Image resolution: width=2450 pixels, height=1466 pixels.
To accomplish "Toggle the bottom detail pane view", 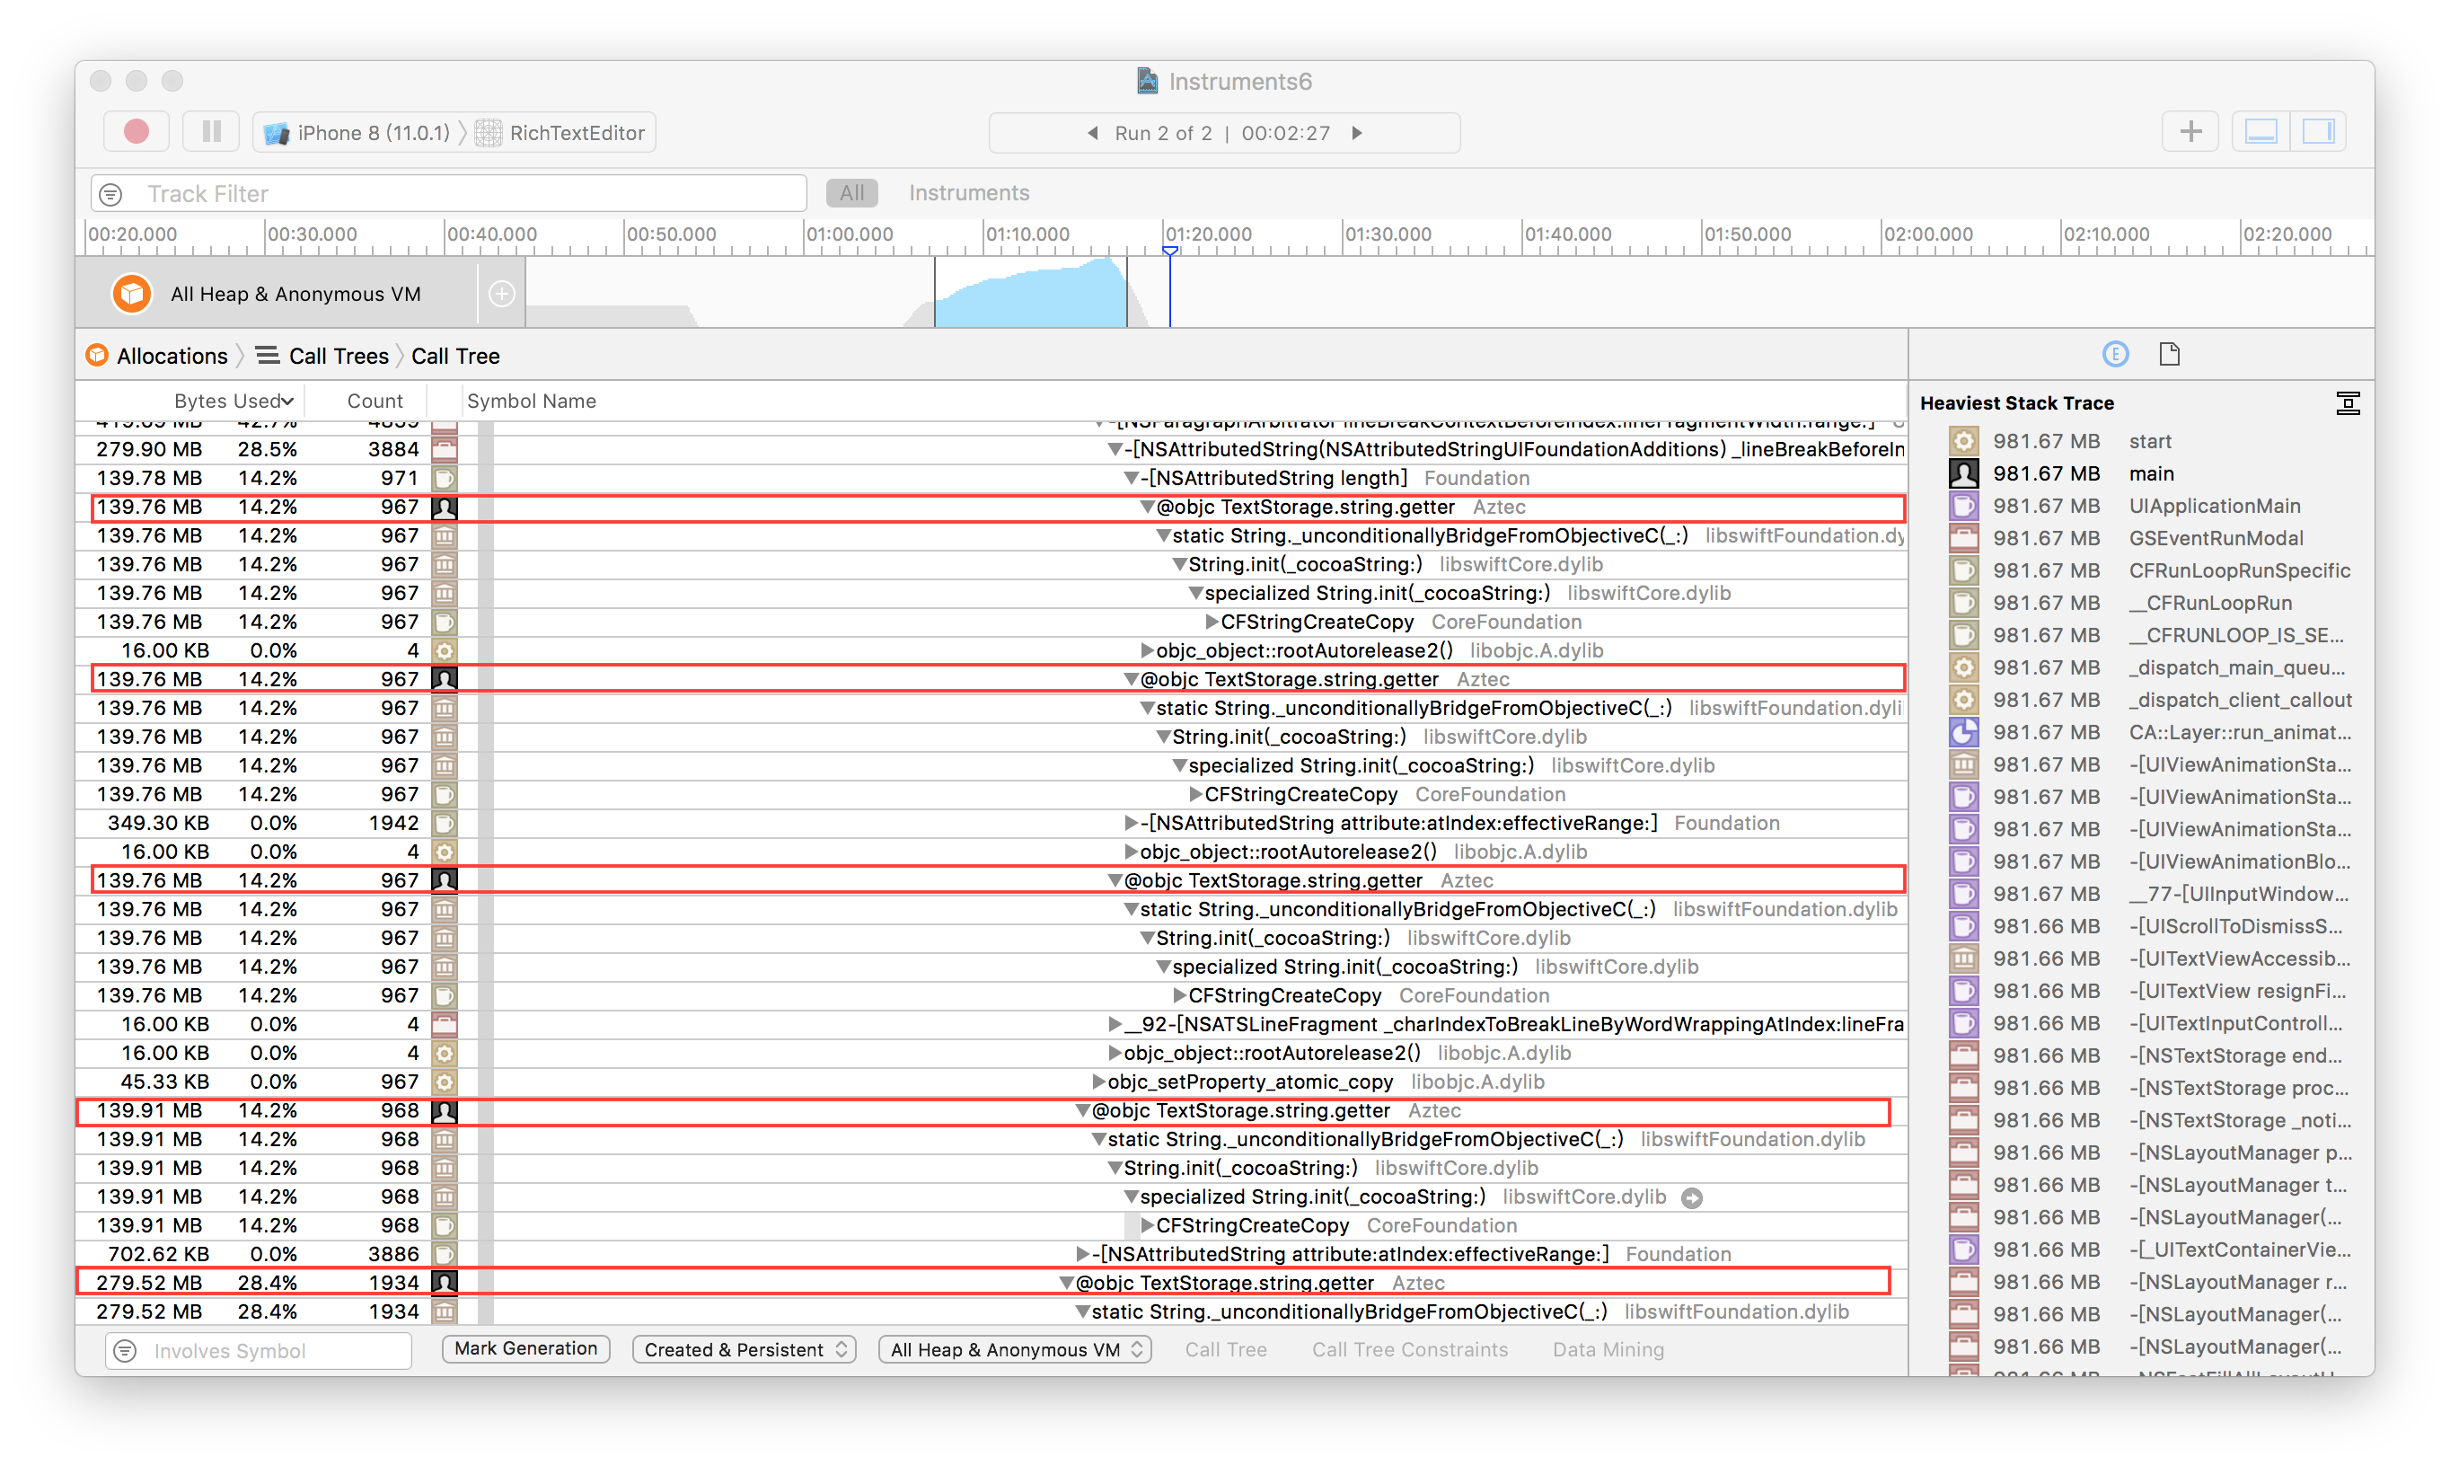I will tap(2261, 132).
